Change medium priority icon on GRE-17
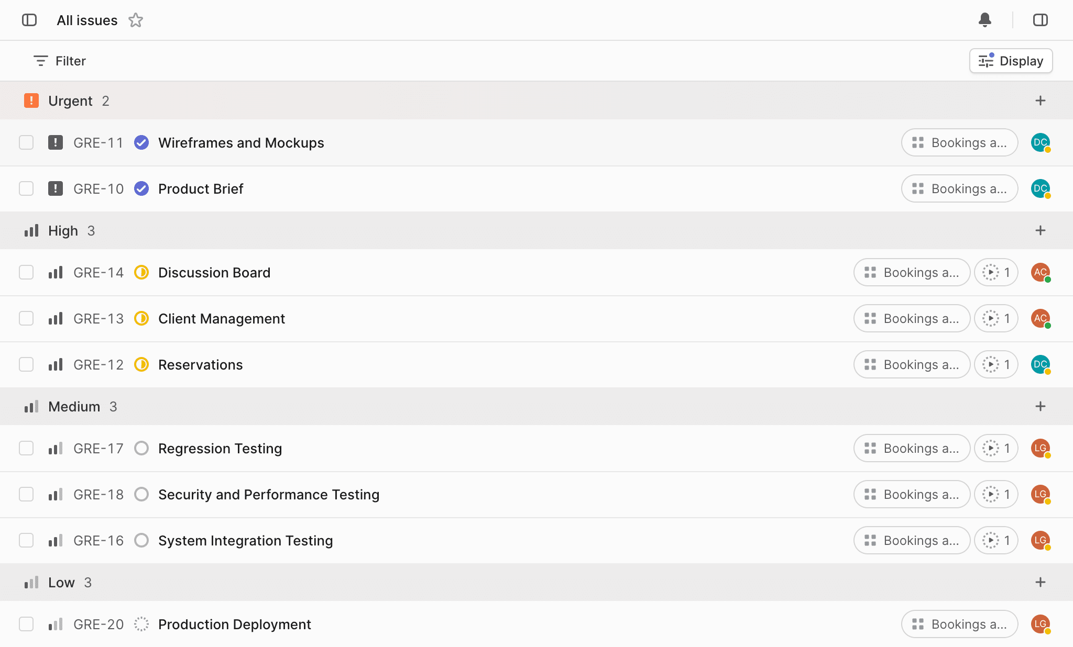 coord(56,448)
